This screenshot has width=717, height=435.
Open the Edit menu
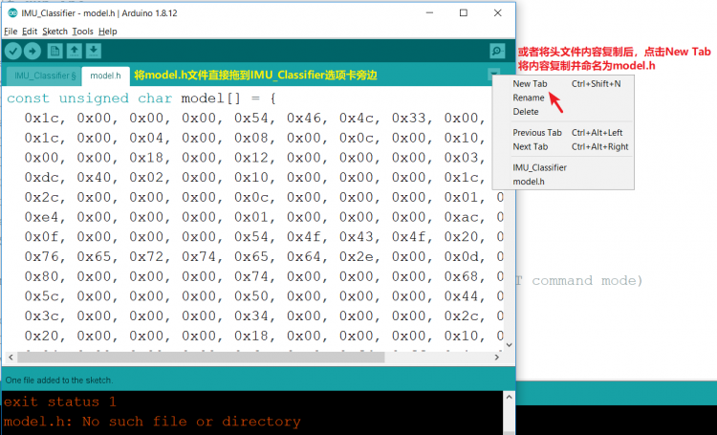click(30, 32)
